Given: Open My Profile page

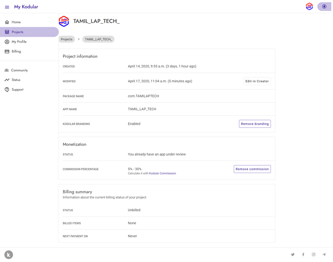Looking at the screenshot, I should click(19, 42).
